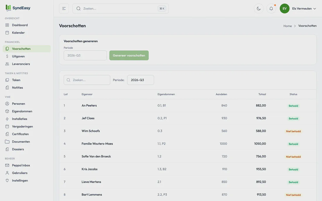Click the 976,50 total for Jef Claes
The image size is (322, 201).
click(261, 118)
